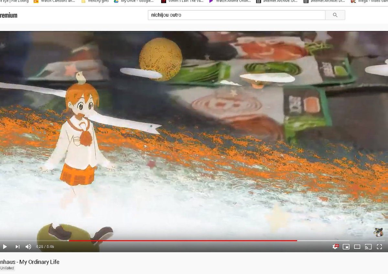Open 'My Drive - Google...' bookmark
This screenshot has height=274, width=388.
(x=134, y=1)
